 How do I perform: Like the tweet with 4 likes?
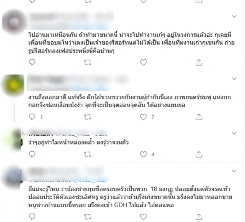point(143,154)
